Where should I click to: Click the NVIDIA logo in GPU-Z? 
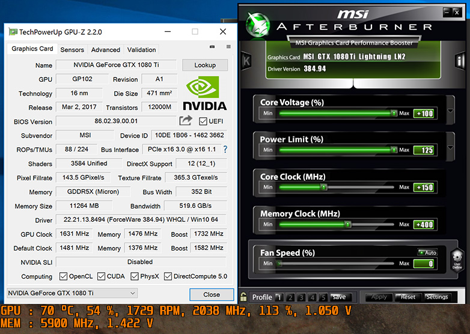(205, 93)
